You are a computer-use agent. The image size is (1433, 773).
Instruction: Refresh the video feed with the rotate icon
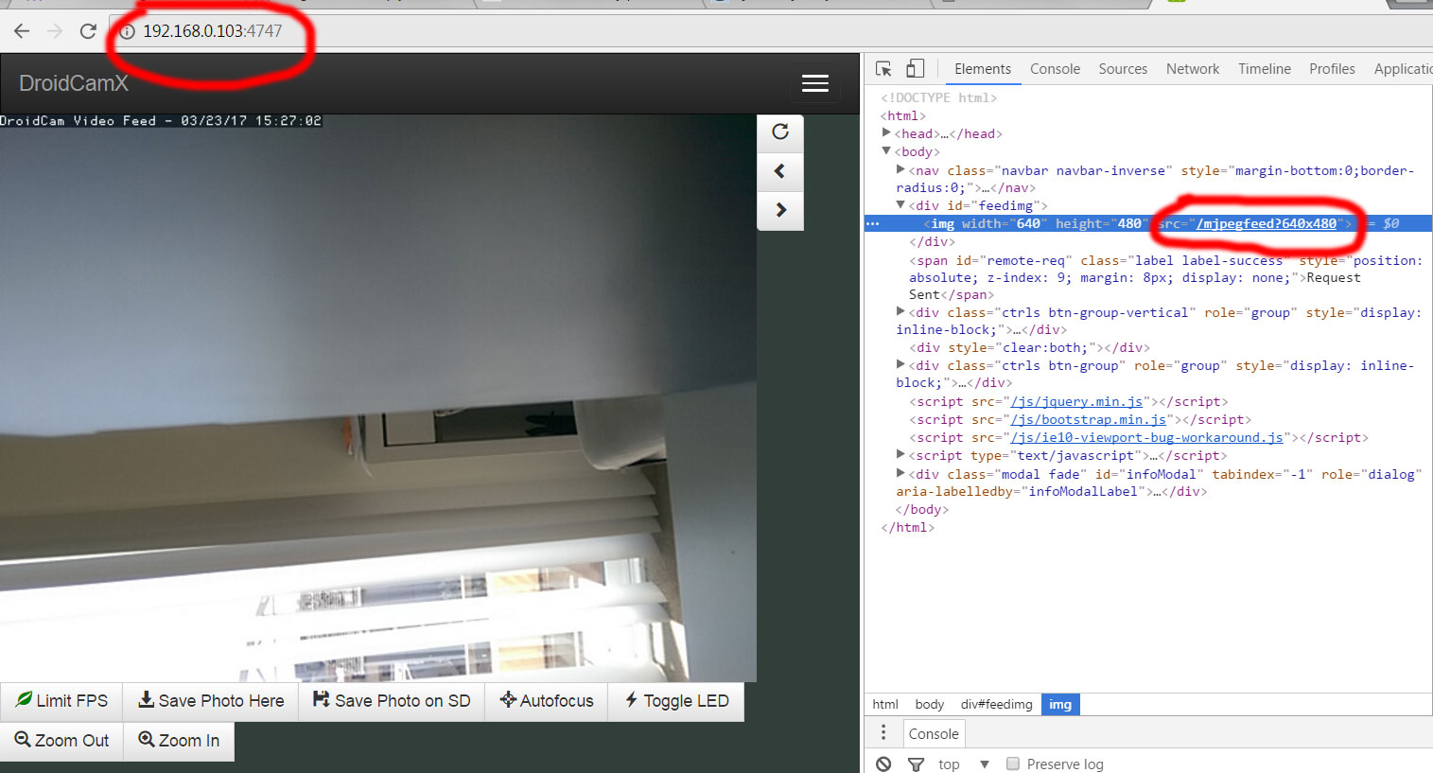coord(780,132)
